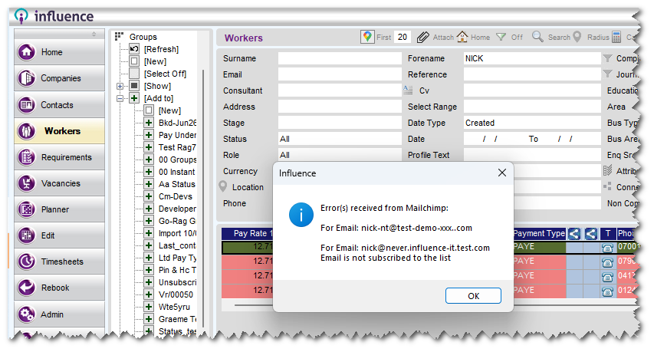
Task: Click phone icon in green PAYE row
Action: coord(608,248)
